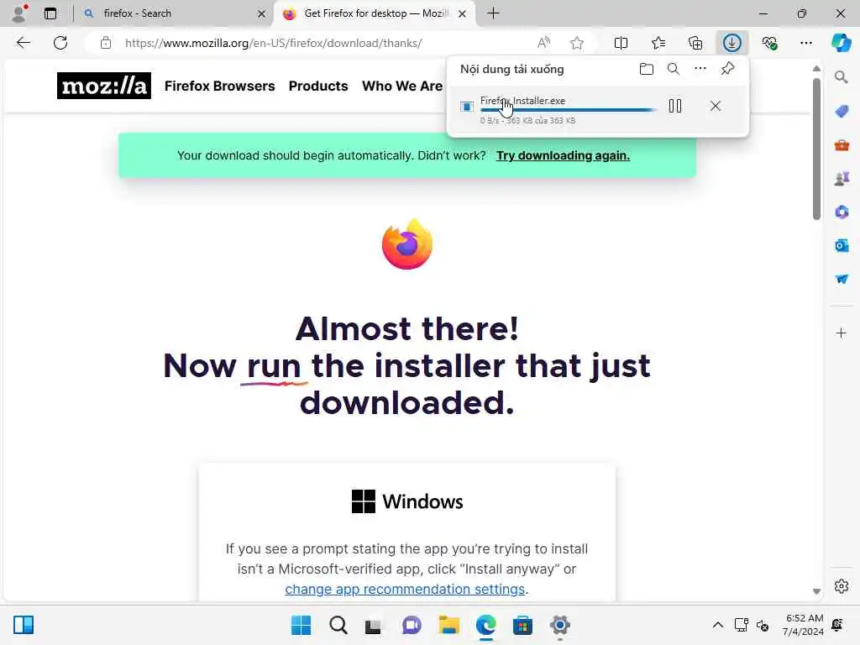Open Windows Start menu
The height and width of the screenshot is (645, 860).
[x=301, y=625]
